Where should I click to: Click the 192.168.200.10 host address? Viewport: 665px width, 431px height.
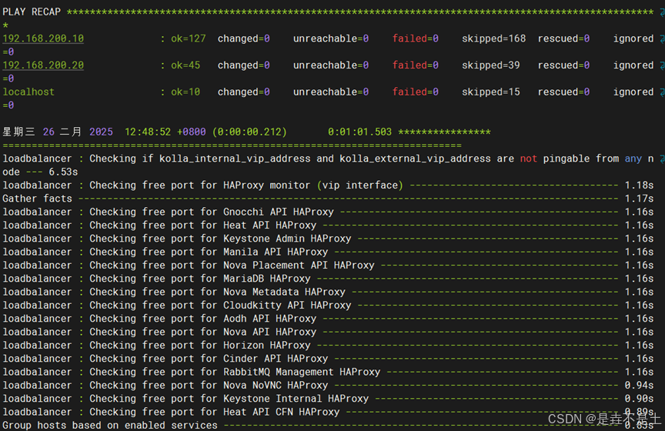43,38
